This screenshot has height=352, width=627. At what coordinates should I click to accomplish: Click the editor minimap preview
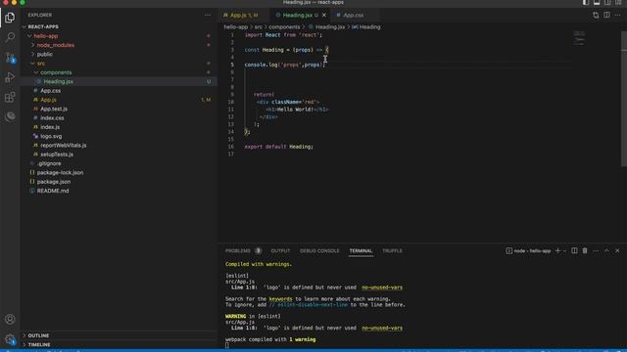(x=579, y=38)
